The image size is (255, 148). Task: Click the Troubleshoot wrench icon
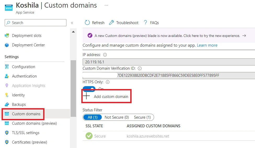111,23
